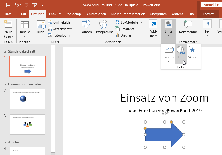The height and width of the screenshot is (155, 222).
Task: Click the title 'Einsatz von Zoom'
Action: 164,98
